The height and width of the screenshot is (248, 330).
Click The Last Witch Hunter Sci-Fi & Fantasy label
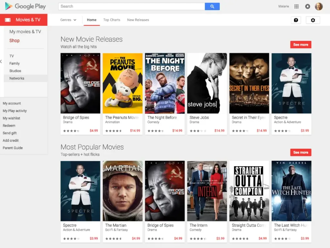[285, 230]
